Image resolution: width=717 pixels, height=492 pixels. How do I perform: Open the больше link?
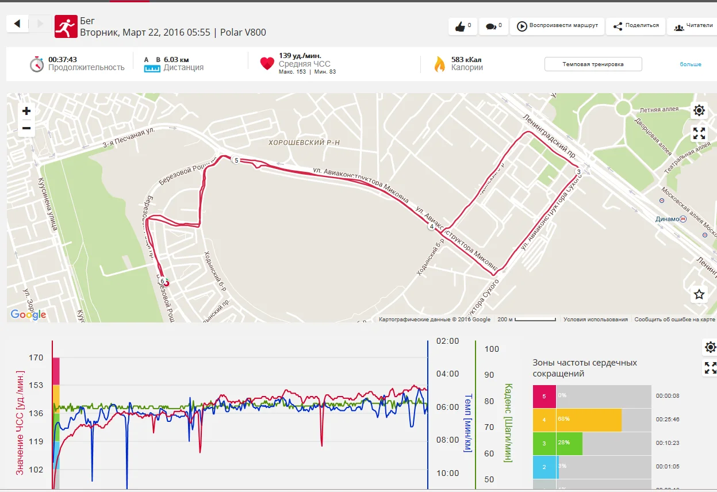coord(691,64)
